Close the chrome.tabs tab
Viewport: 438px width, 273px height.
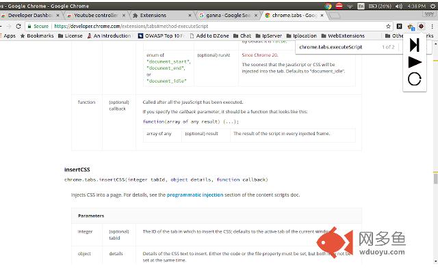[x=322, y=15]
